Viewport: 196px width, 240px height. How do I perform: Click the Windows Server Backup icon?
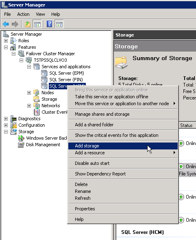[21, 138]
